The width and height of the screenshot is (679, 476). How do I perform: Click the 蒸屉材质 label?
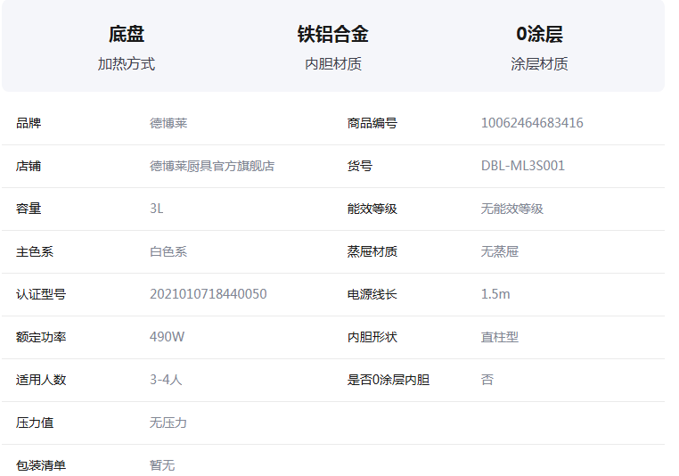pyautogui.click(x=372, y=251)
